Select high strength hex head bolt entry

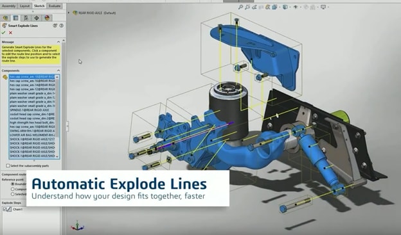(32, 122)
